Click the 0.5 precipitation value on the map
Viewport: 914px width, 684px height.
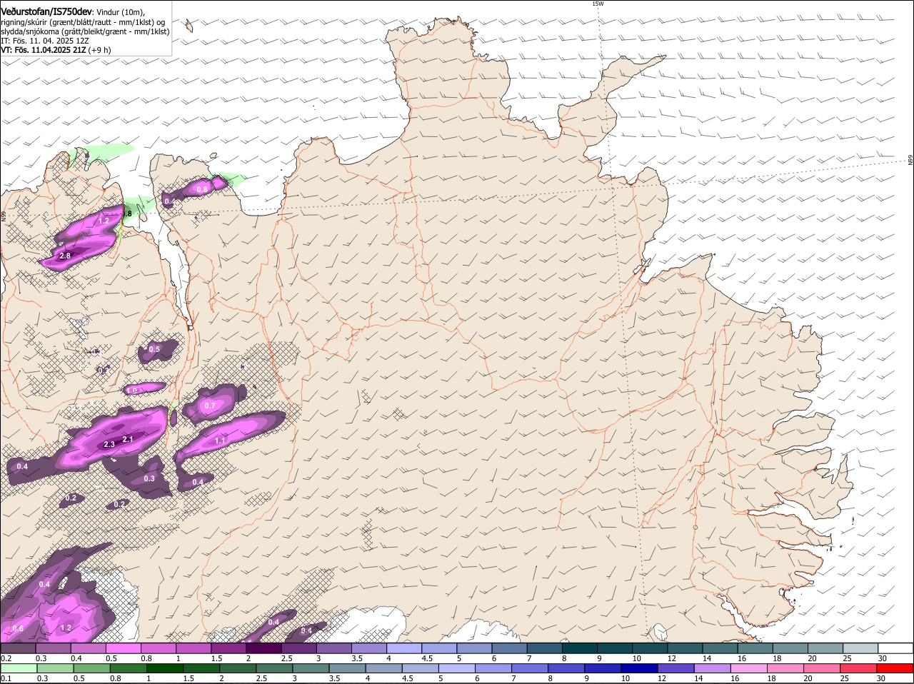pos(154,349)
